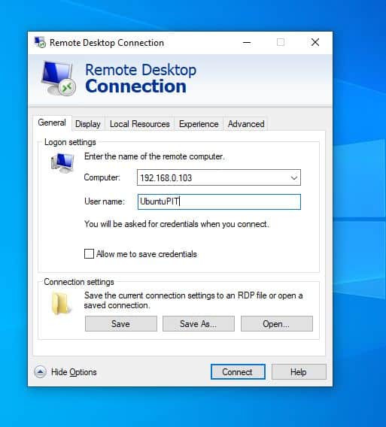
Task: Click the Connect button
Action: click(x=238, y=371)
